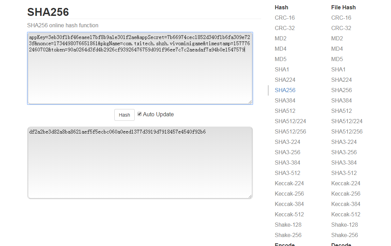This screenshot has height=246, width=391.
Task: Open SHA3-384 under File Hash
Action: coord(344,163)
